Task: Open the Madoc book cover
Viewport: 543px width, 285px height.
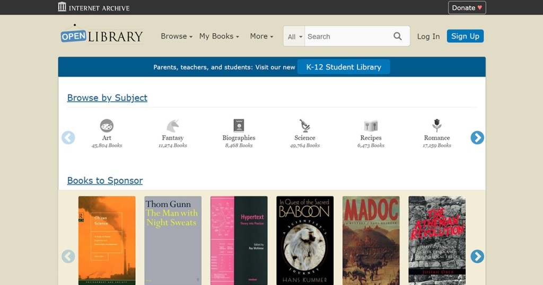Action: 371,241
